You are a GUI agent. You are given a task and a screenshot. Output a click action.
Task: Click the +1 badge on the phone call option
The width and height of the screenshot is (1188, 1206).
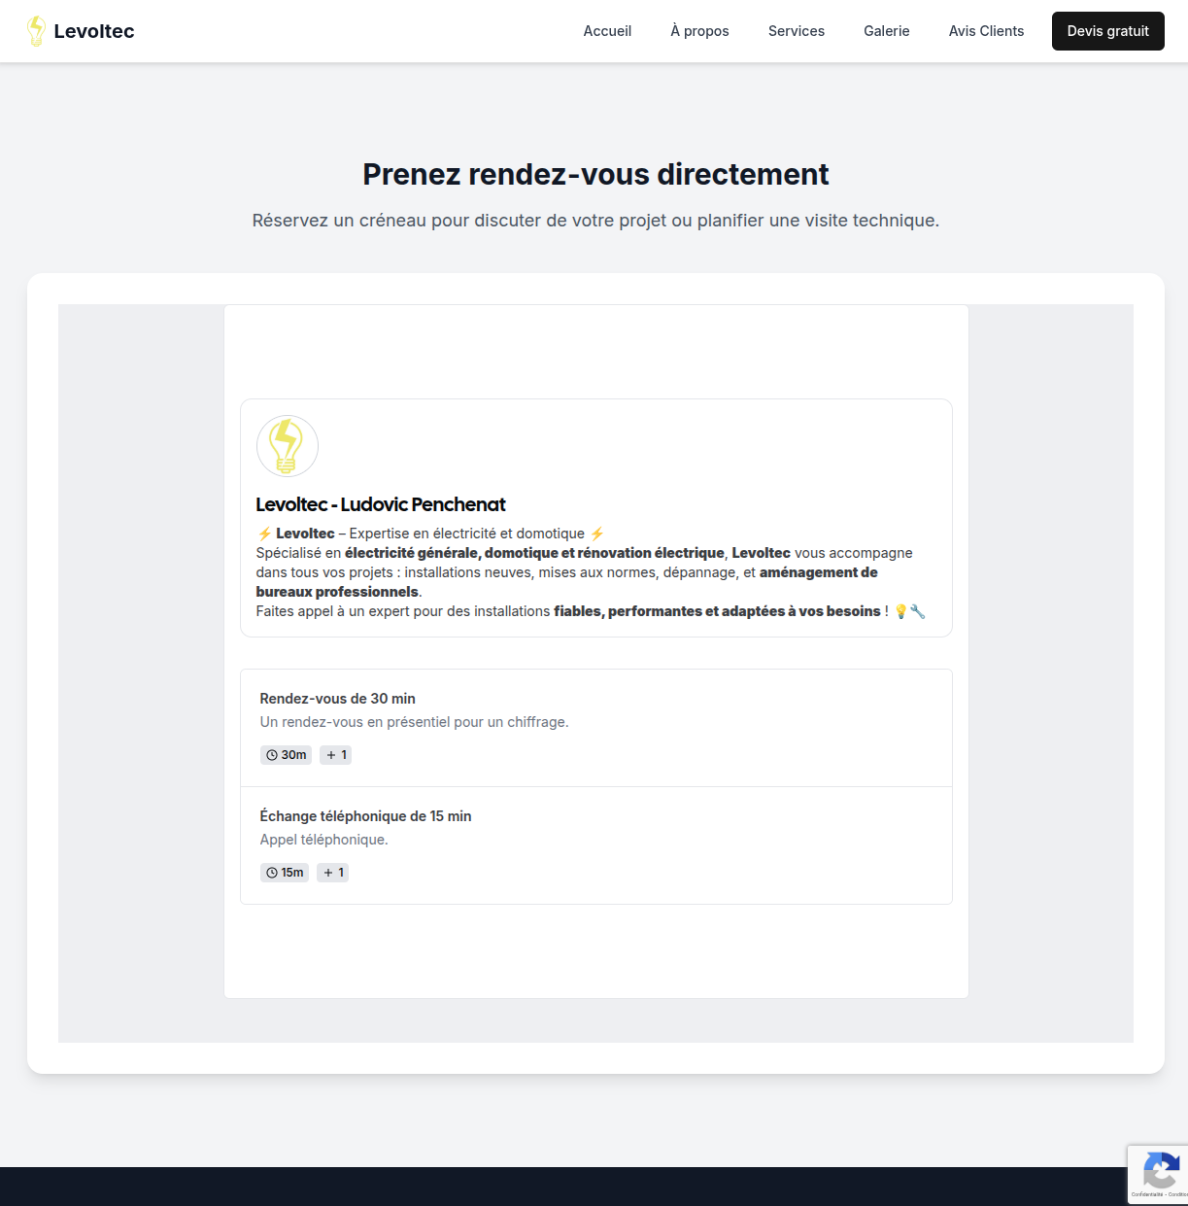[x=332, y=872]
